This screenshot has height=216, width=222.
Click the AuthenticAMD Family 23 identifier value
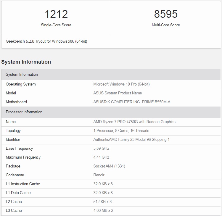coord(131,140)
